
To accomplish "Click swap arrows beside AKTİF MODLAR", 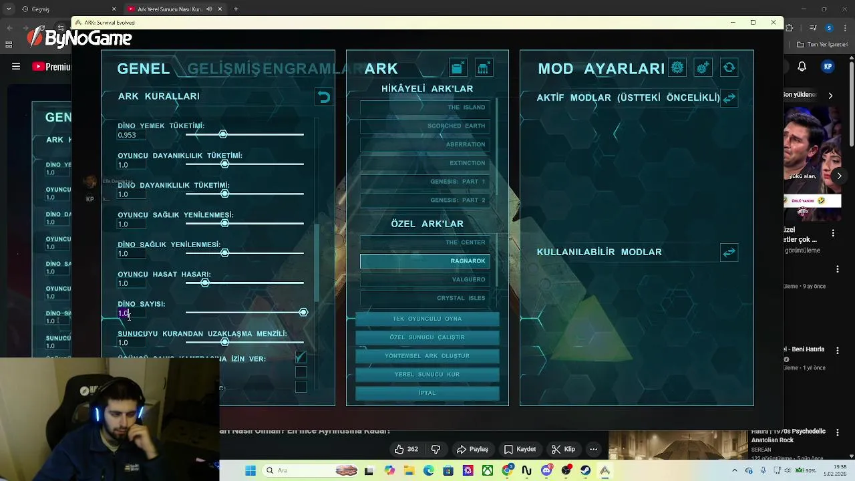I will (729, 98).
